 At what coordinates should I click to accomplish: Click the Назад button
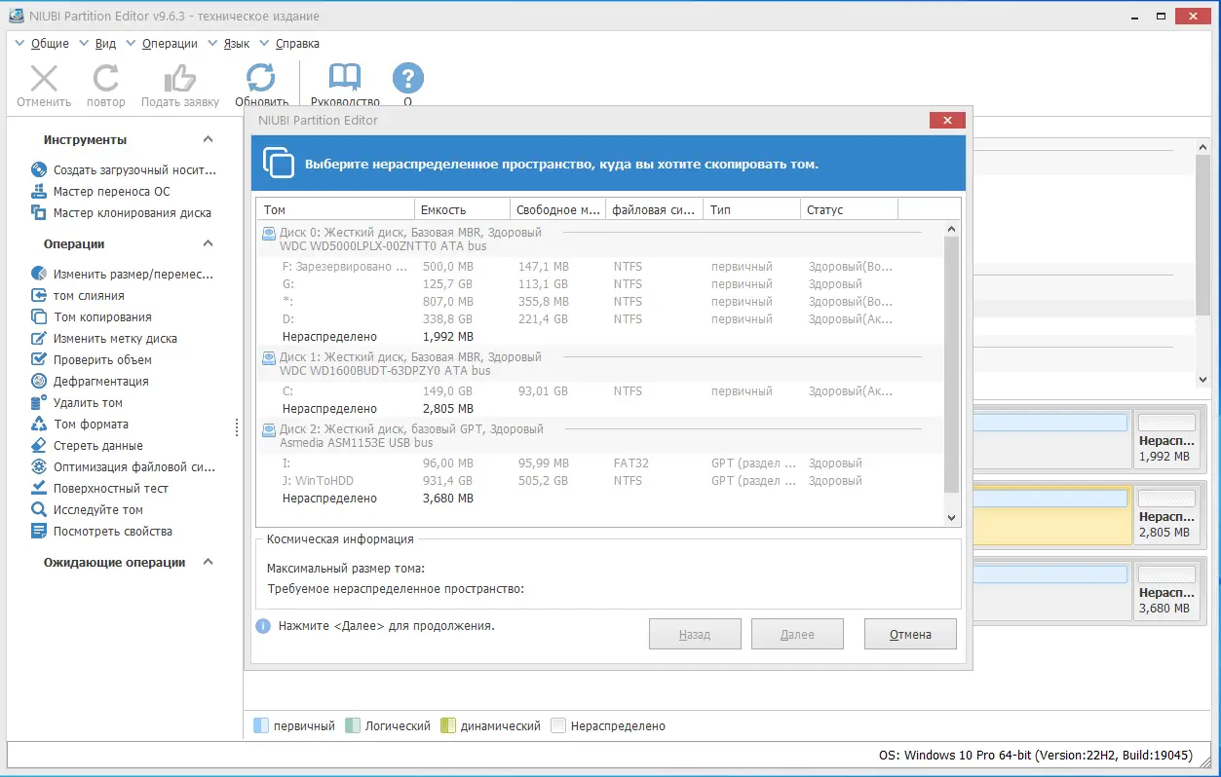click(695, 634)
